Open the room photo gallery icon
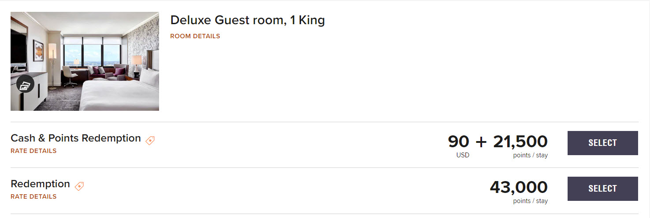 (x=25, y=84)
